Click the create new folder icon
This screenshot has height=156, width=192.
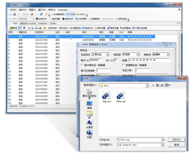(162, 85)
